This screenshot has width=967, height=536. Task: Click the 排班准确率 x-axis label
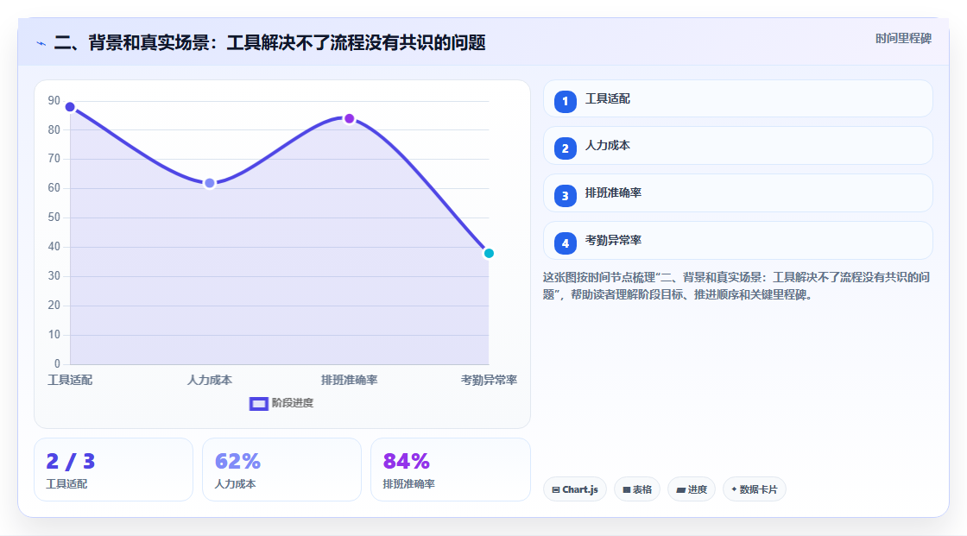coord(349,380)
